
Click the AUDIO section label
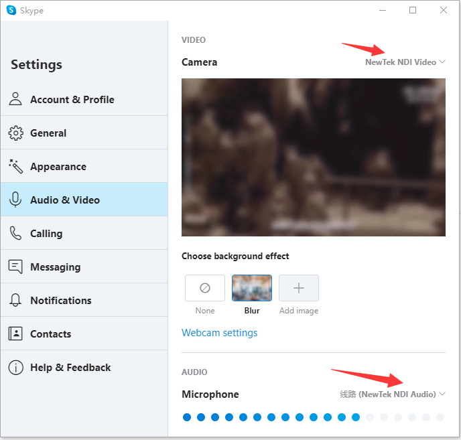194,372
